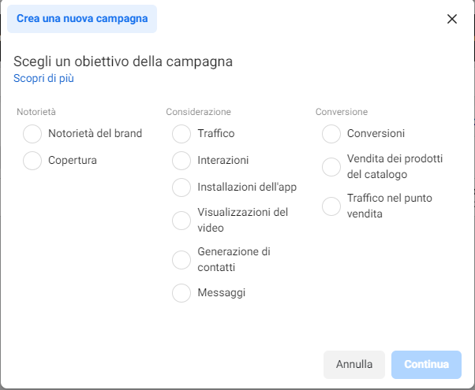Select Generazione di contatti option
Image resolution: width=475 pixels, height=390 pixels.
click(x=181, y=259)
